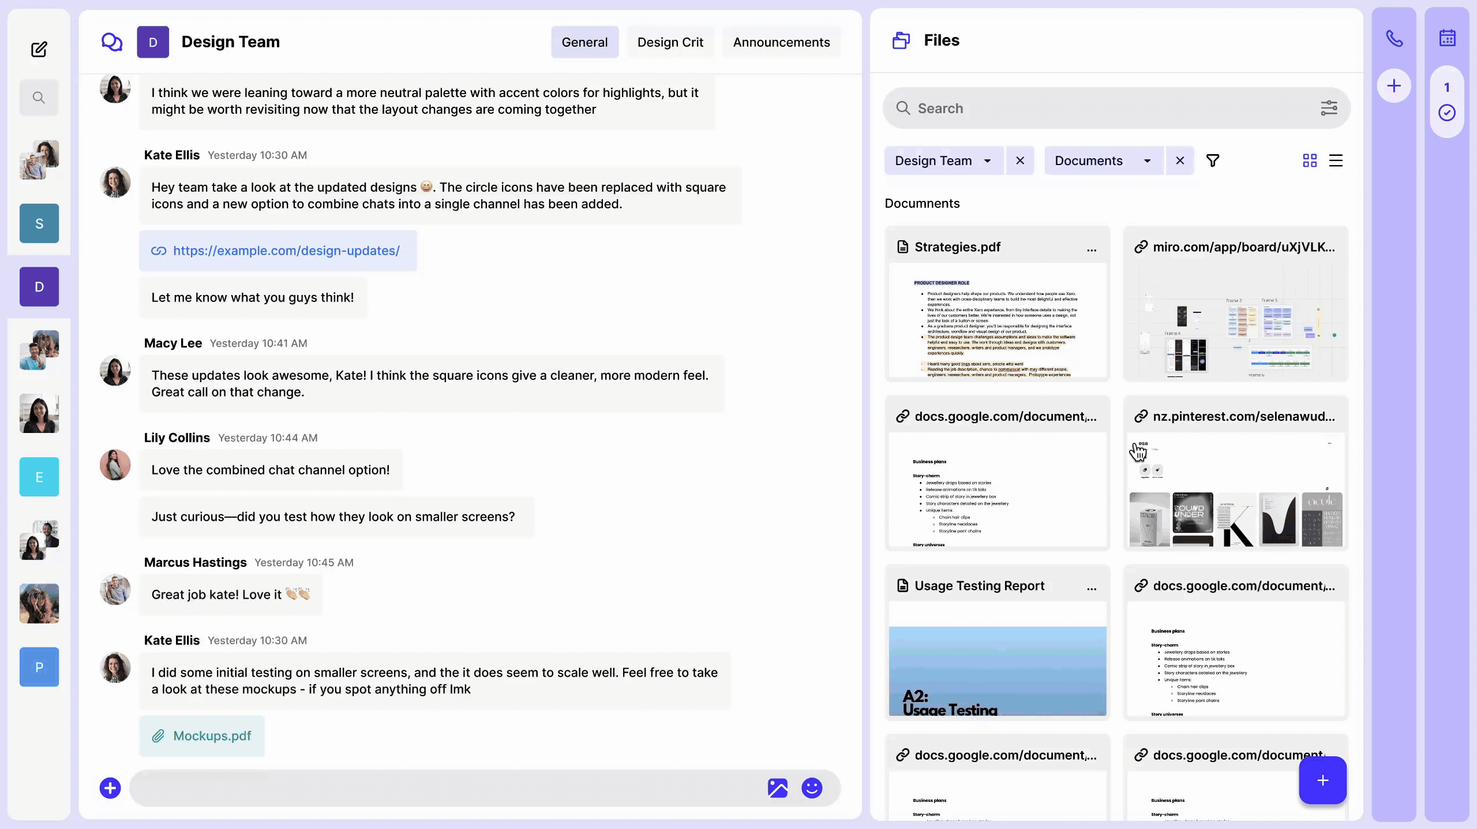Select 'Love the combined chat channel option!' message
The height and width of the screenshot is (829, 1477).
point(271,470)
